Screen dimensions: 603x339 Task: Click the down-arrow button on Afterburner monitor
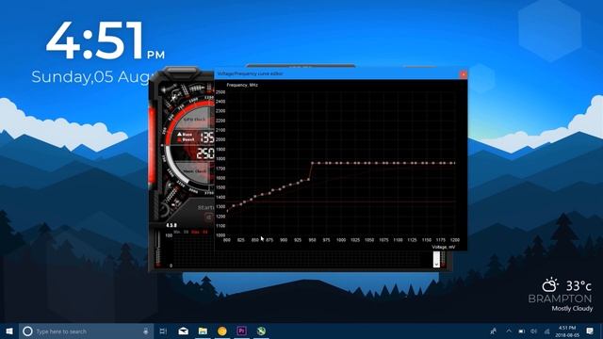point(436,265)
